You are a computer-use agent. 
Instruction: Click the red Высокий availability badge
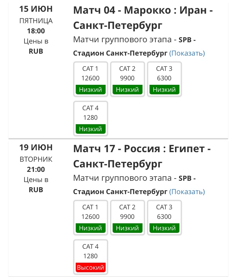(x=90, y=268)
